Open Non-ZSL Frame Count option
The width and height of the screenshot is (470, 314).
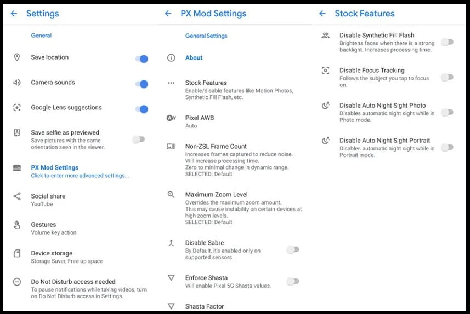(234, 160)
